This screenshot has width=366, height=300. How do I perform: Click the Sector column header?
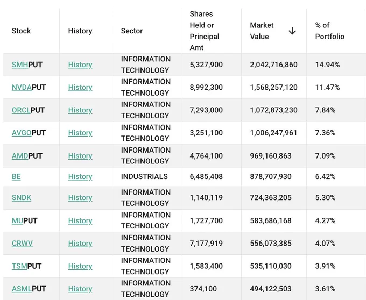[132, 31]
